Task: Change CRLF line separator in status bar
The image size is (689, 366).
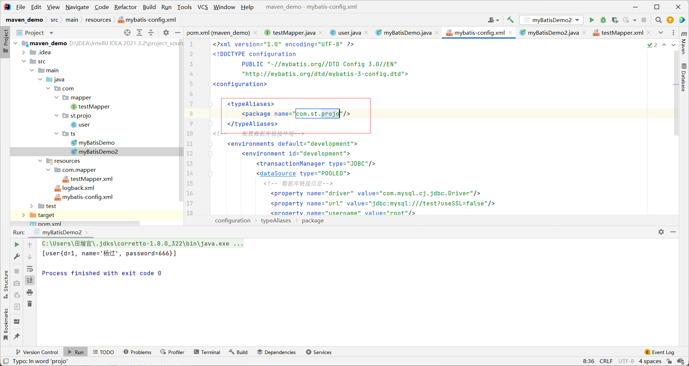Action: (606, 361)
